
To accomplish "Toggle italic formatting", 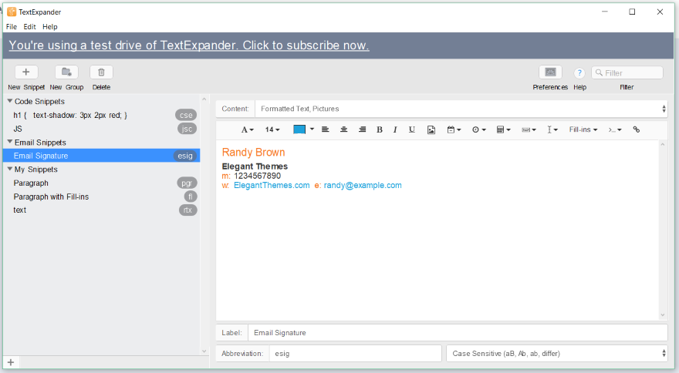I will point(395,129).
